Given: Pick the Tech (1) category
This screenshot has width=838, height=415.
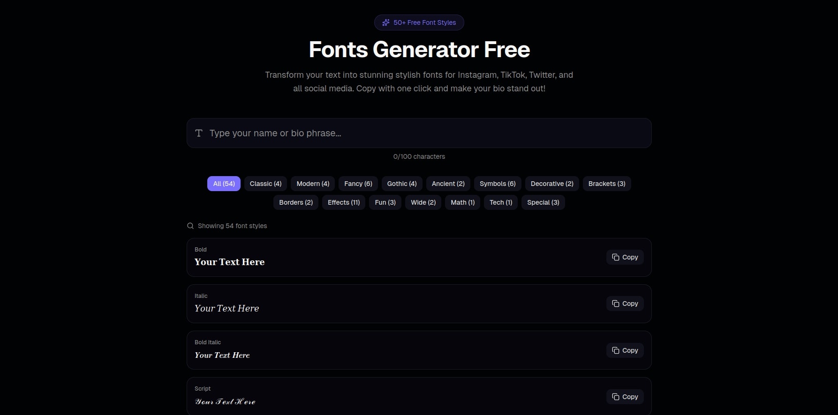Looking at the screenshot, I should pyautogui.click(x=501, y=202).
